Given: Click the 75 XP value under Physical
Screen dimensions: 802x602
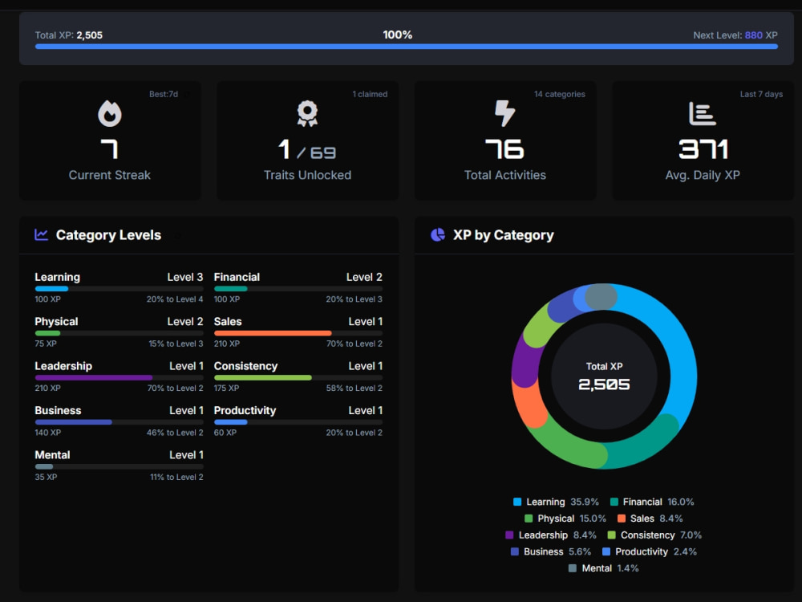Looking at the screenshot, I should click(x=46, y=344).
